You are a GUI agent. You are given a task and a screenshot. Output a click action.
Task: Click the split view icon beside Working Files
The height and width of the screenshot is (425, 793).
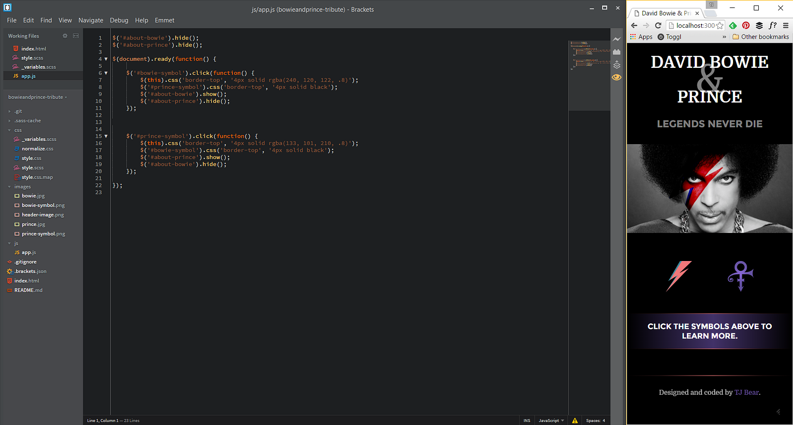click(76, 36)
